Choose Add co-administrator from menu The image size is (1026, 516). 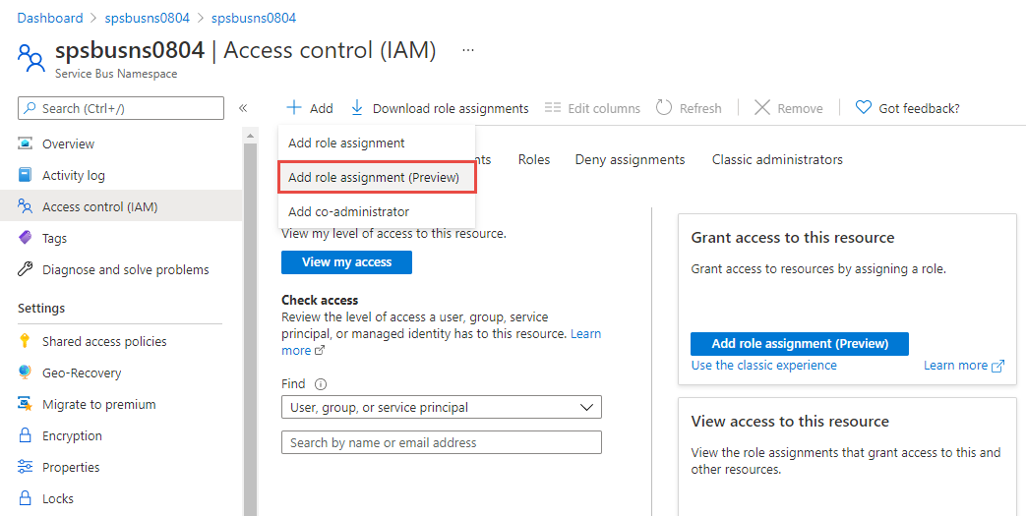point(348,211)
